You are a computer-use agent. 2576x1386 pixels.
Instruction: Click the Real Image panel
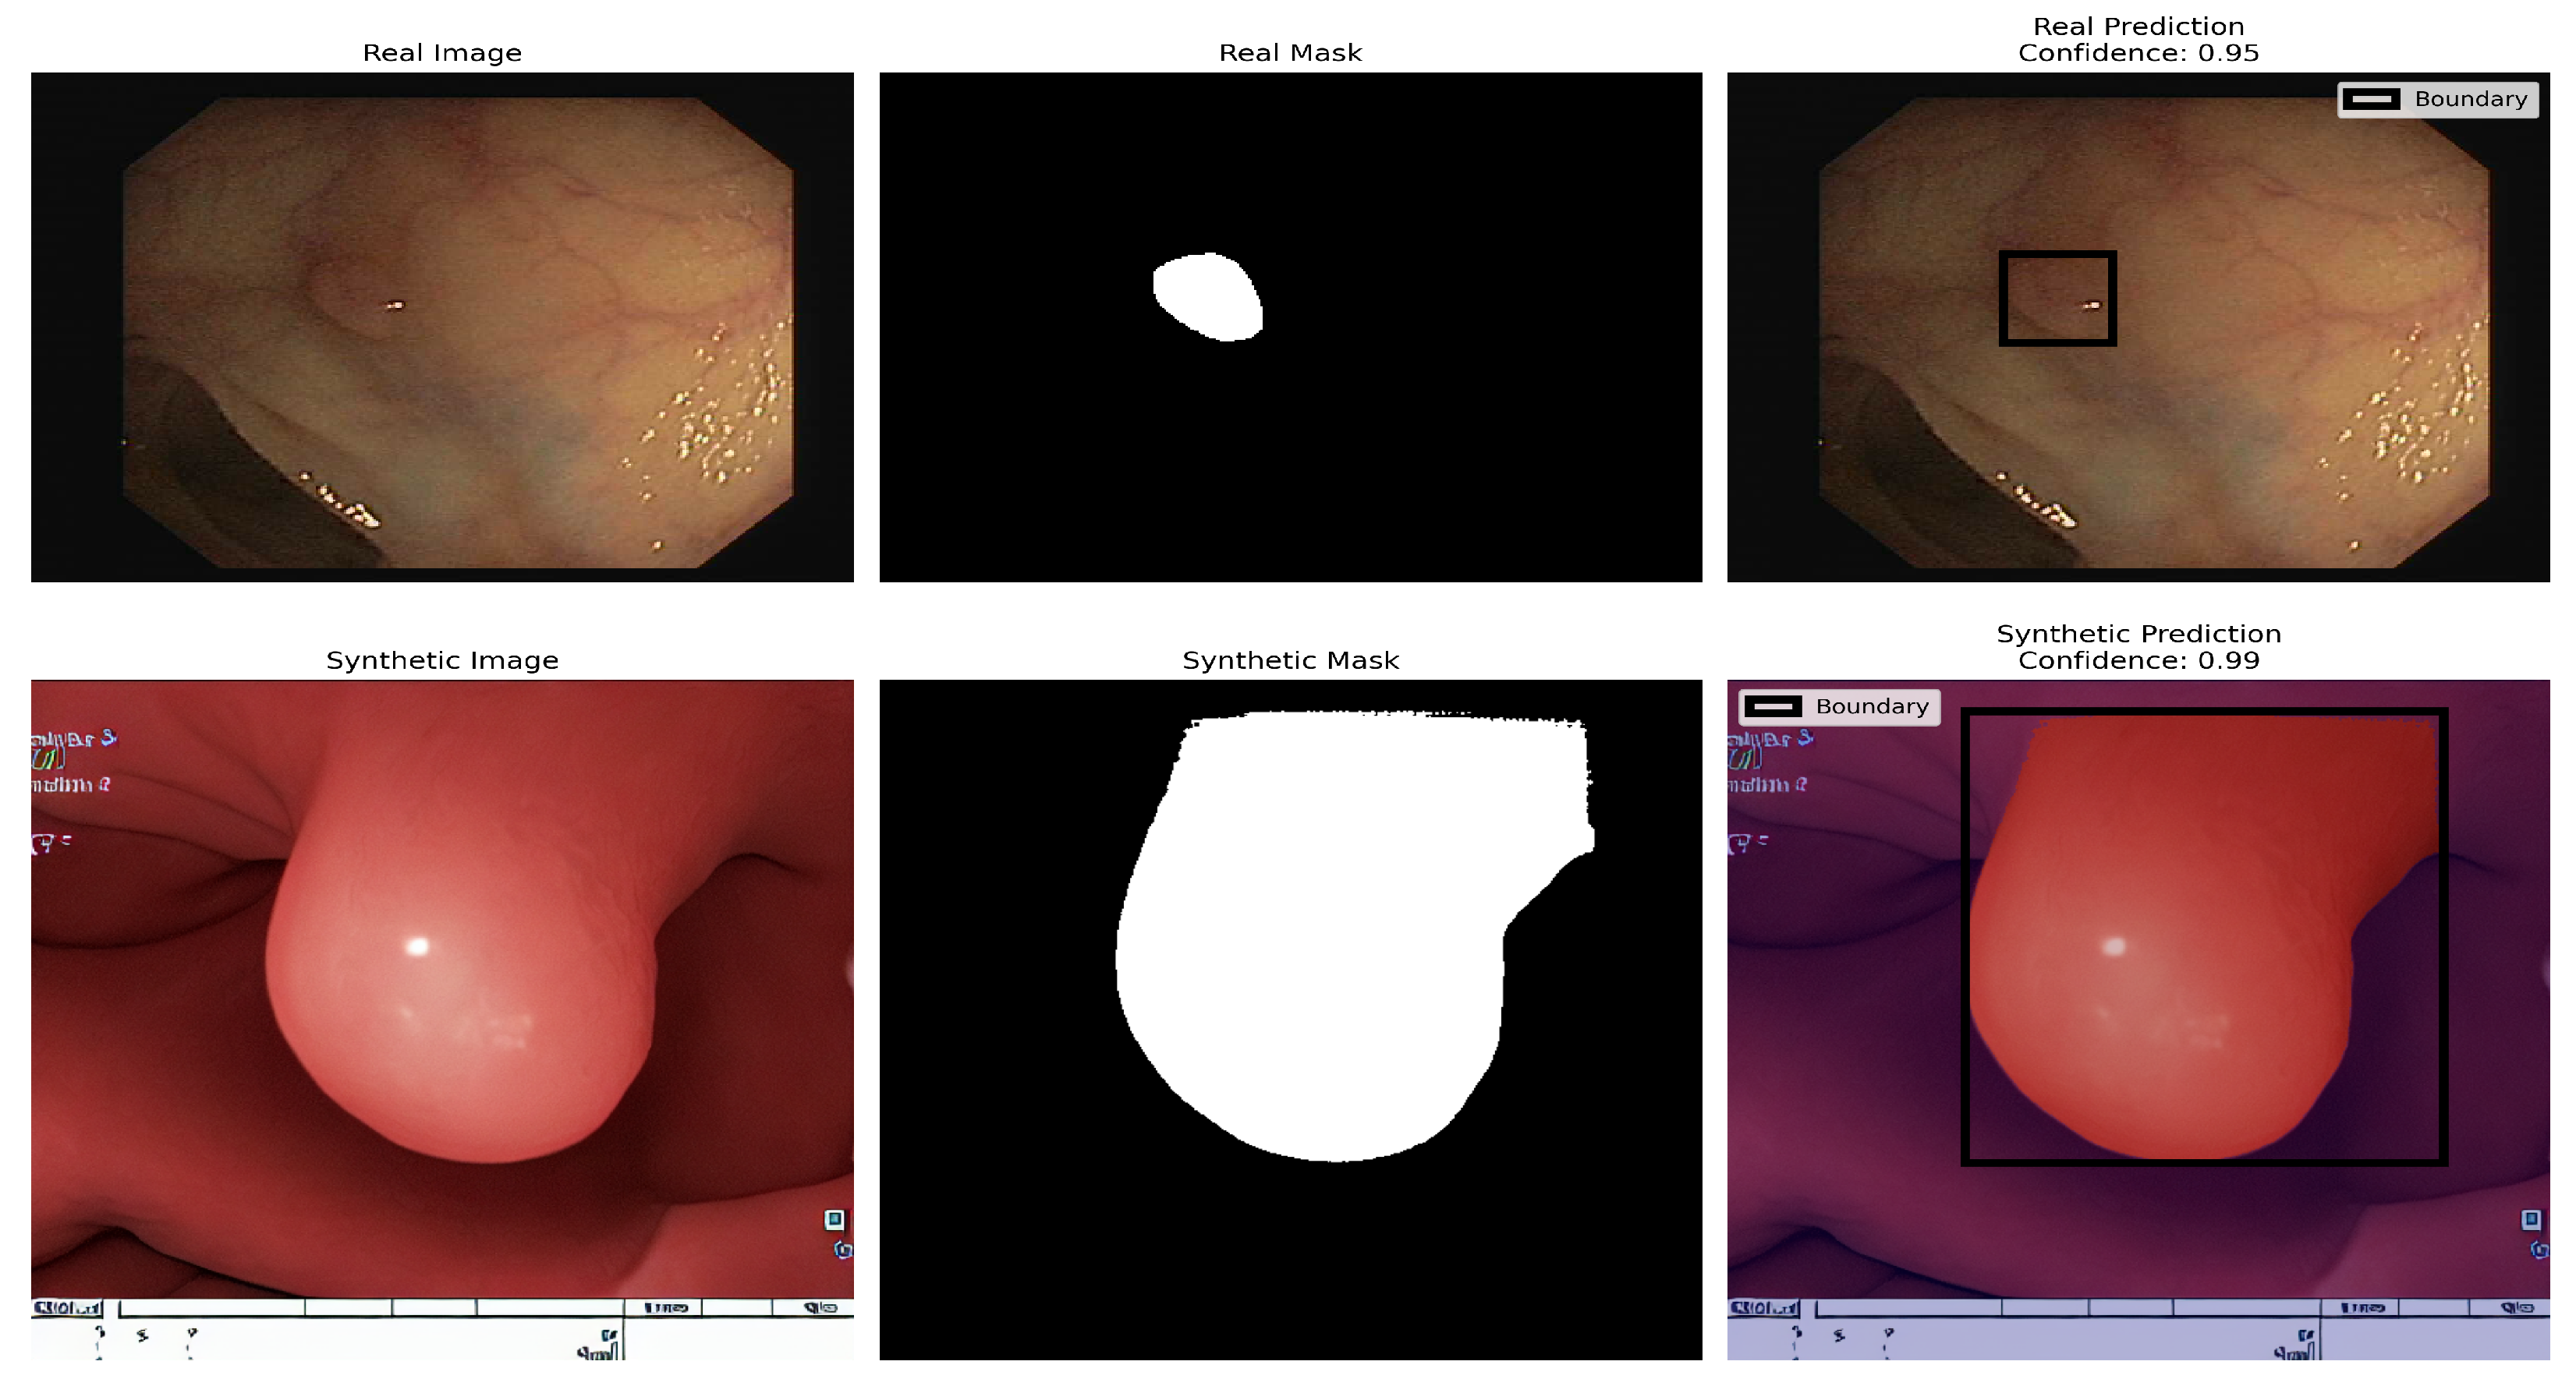[x=442, y=327]
